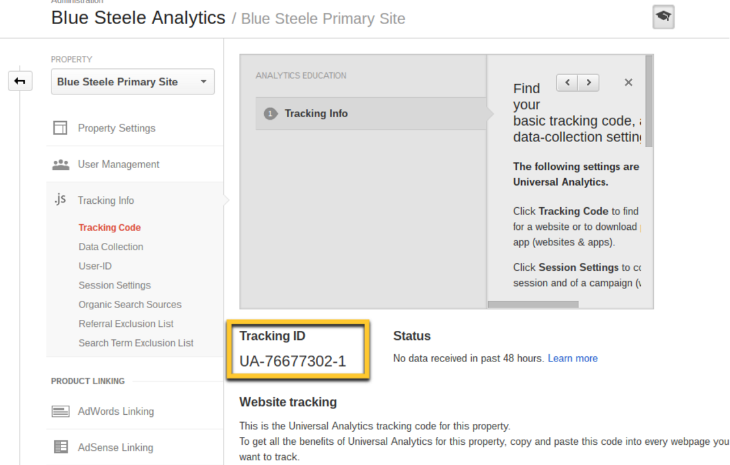Open Session Settings option
The width and height of the screenshot is (730, 465).
(x=115, y=285)
